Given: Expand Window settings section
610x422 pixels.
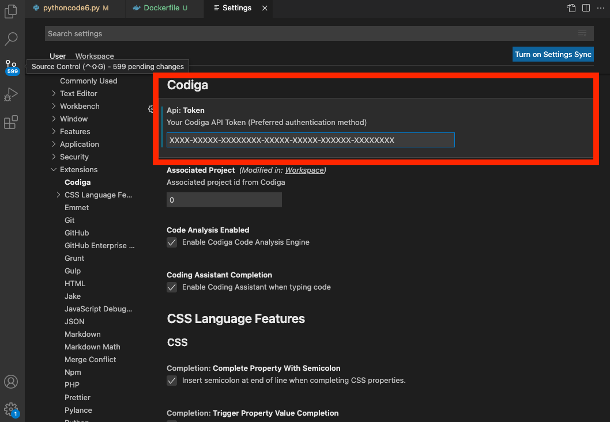Looking at the screenshot, I should coord(54,119).
